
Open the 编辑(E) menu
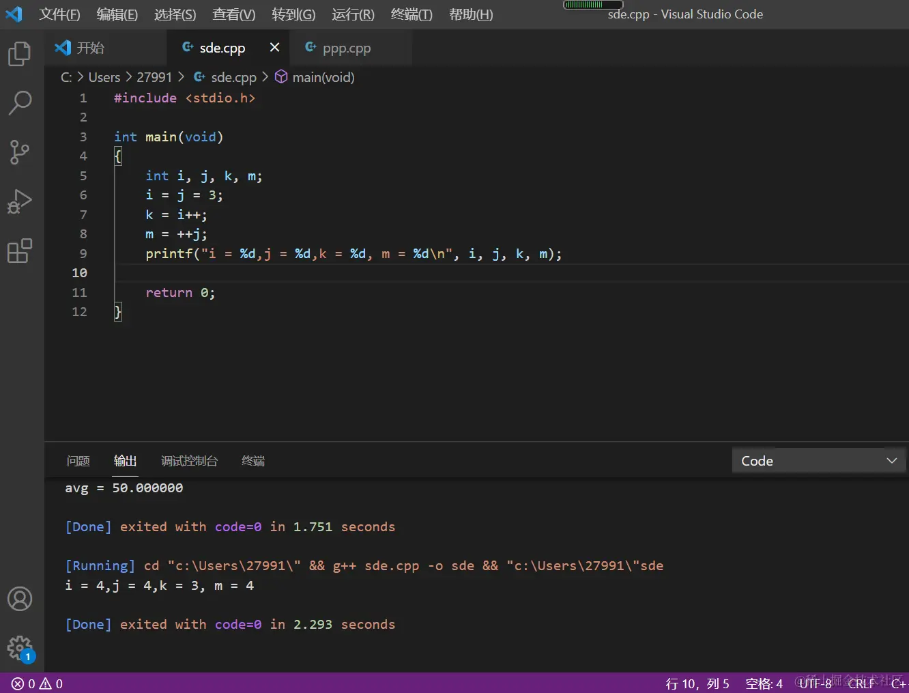click(117, 14)
